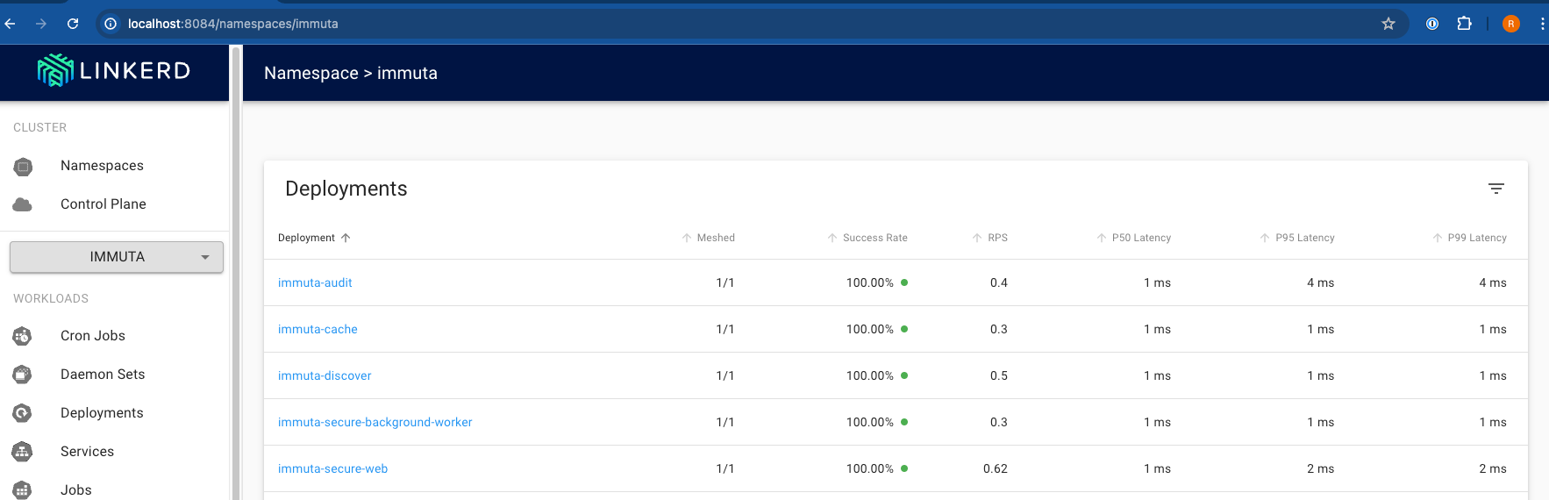Open the Jobs menu item
Image resolution: width=1549 pixels, height=500 pixels.
(x=76, y=489)
